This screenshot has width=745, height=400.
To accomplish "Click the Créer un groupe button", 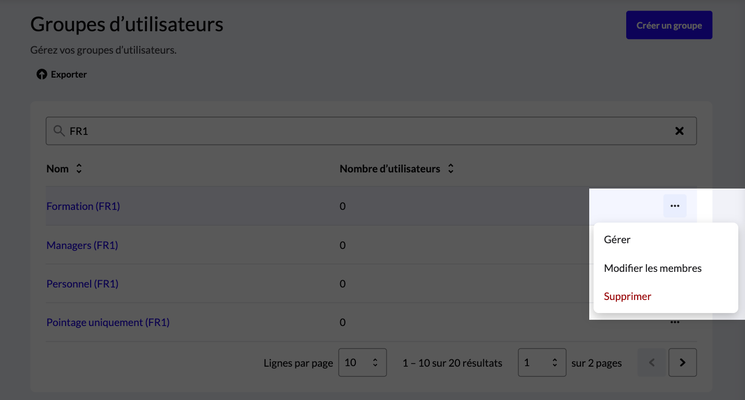I will point(669,25).
